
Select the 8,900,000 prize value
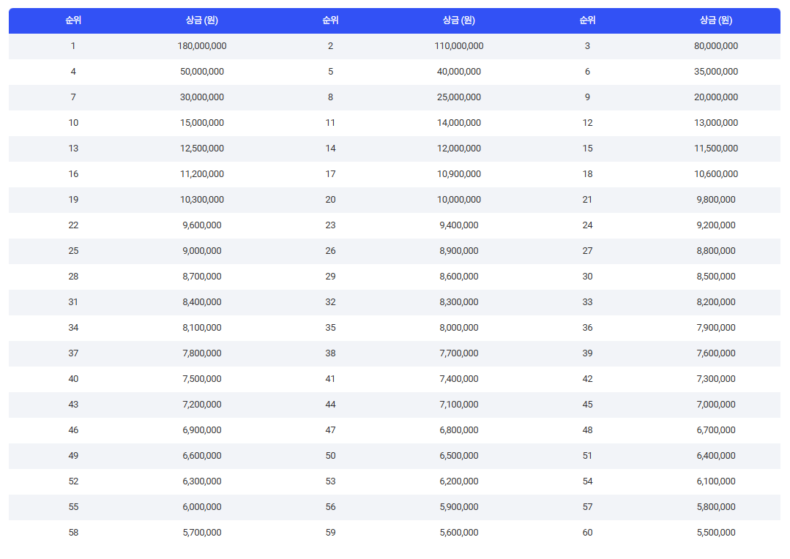coord(458,251)
